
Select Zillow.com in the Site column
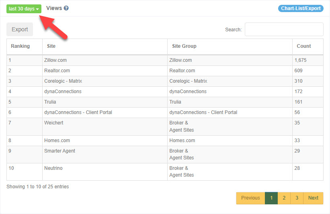(55, 60)
